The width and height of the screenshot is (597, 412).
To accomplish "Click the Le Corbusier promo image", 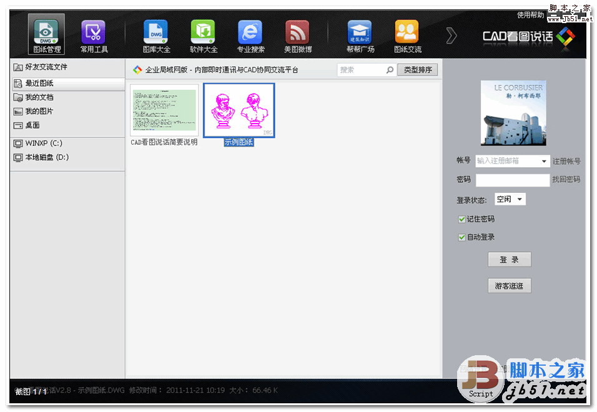I will 513,113.
